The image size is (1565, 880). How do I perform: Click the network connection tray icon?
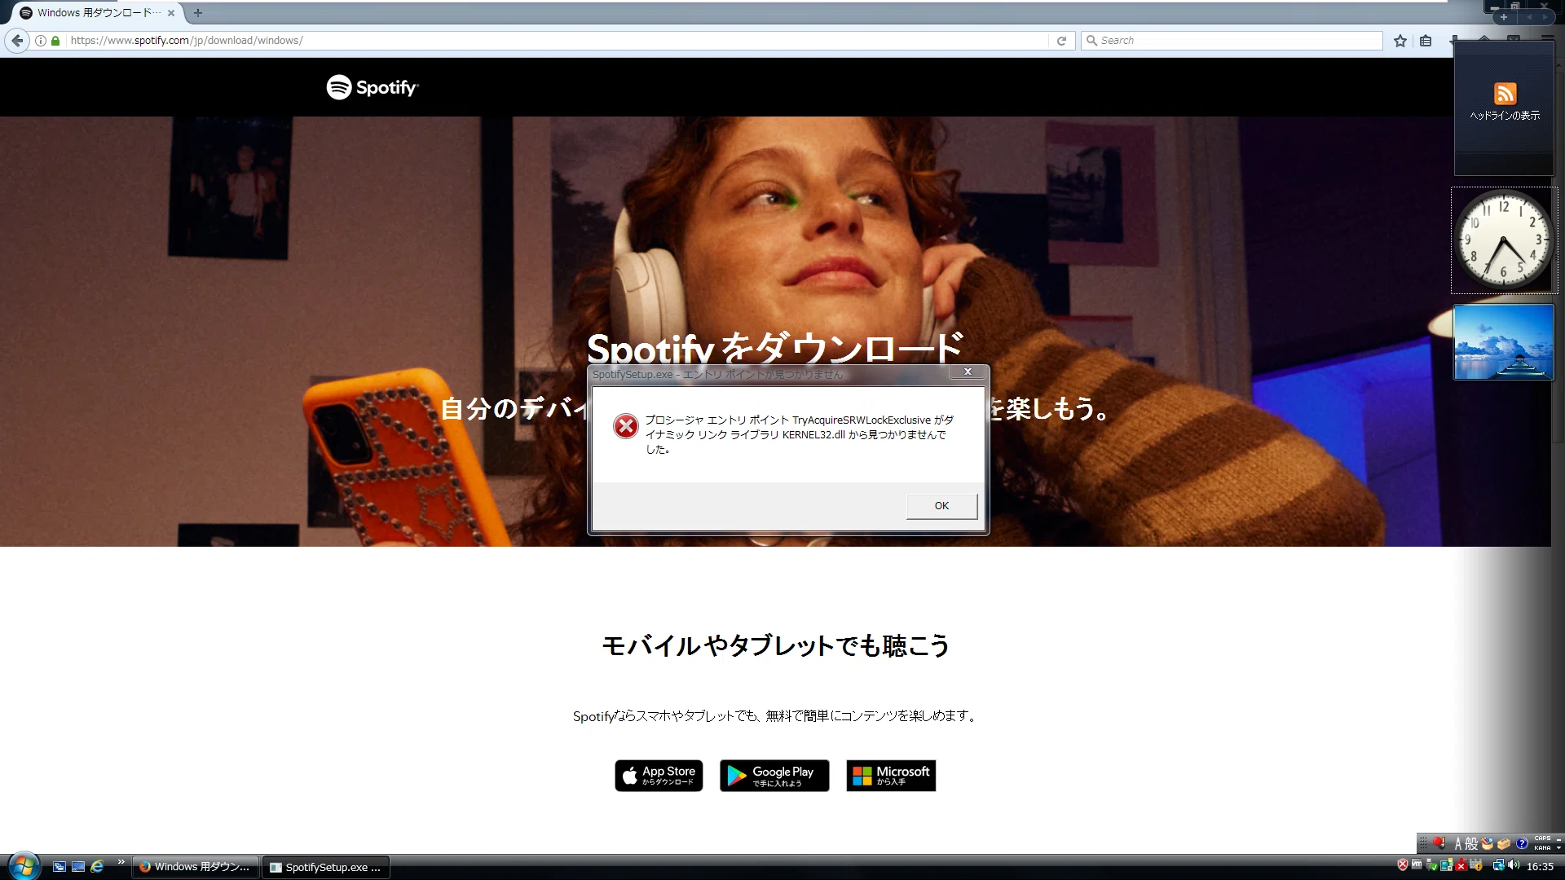(1498, 865)
